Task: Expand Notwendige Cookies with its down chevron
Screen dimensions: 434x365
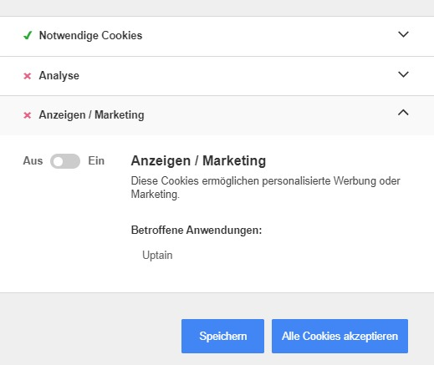Action: pyautogui.click(x=403, y=34)
